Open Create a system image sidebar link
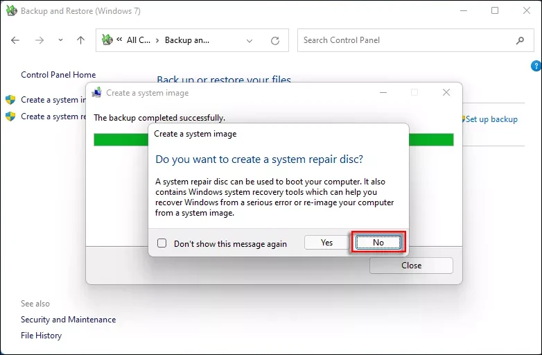 pos(53,100)
